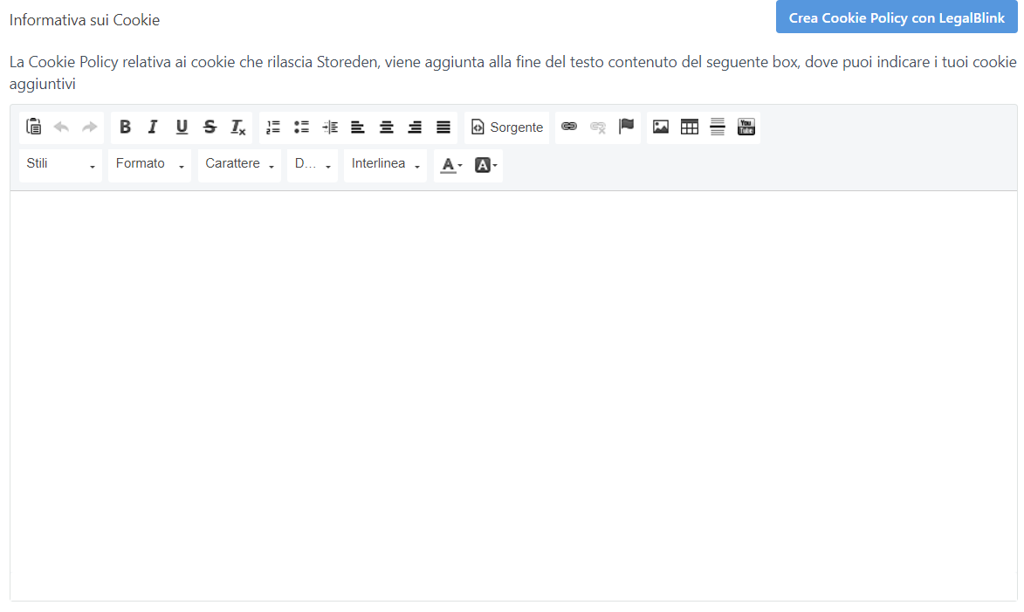Insert an image into the editor
Viewport: 1024px width, 612px height.
pyautogui.click(x=661, y=127)
